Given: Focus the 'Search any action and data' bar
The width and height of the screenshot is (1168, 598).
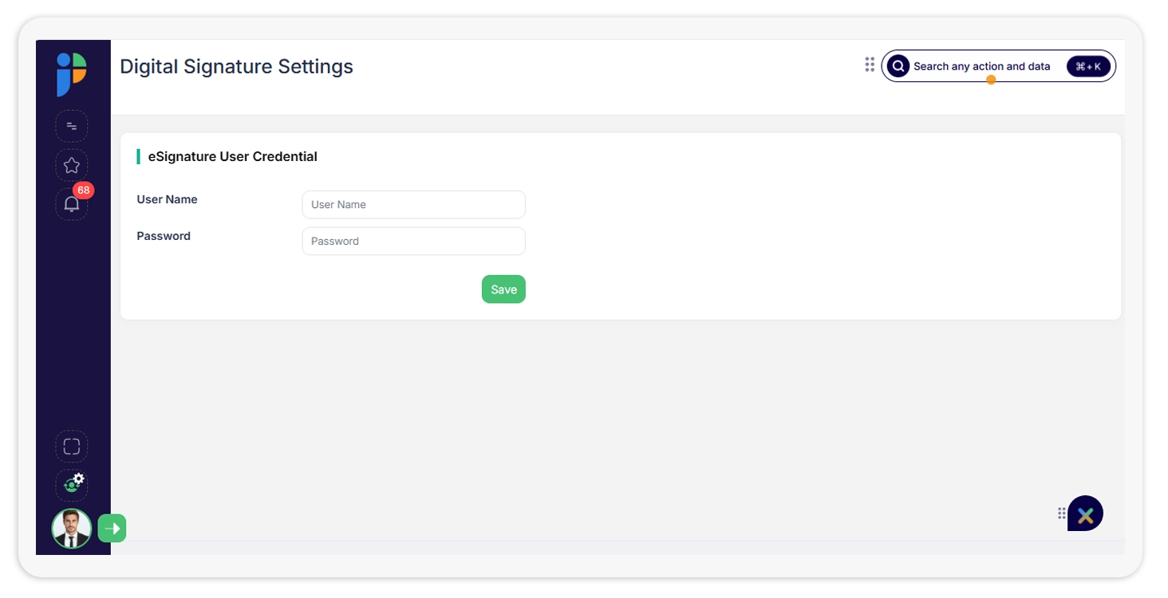Looking at the screenshot, I should point(998,66).
